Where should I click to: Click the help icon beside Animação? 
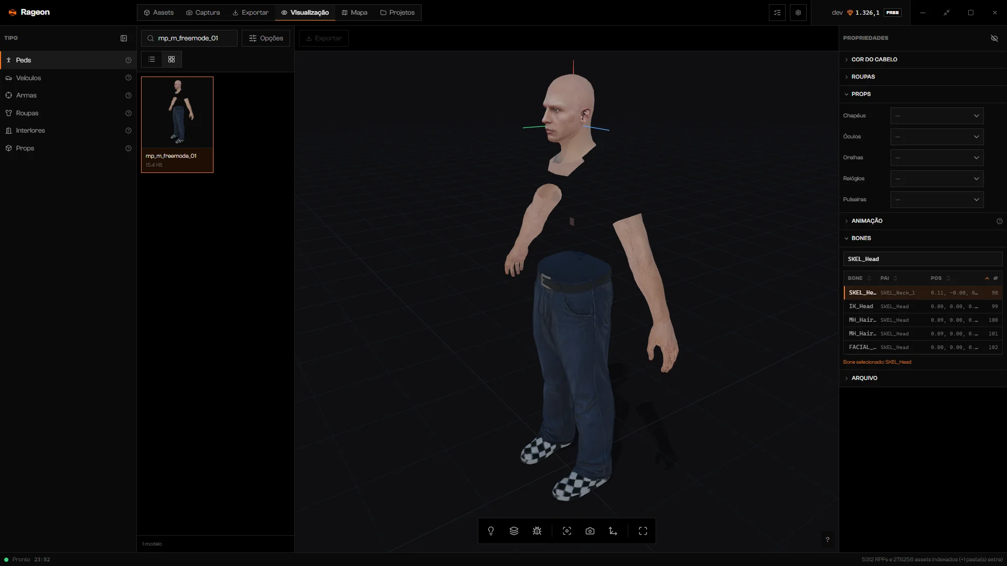click(x=1000, y=221)
